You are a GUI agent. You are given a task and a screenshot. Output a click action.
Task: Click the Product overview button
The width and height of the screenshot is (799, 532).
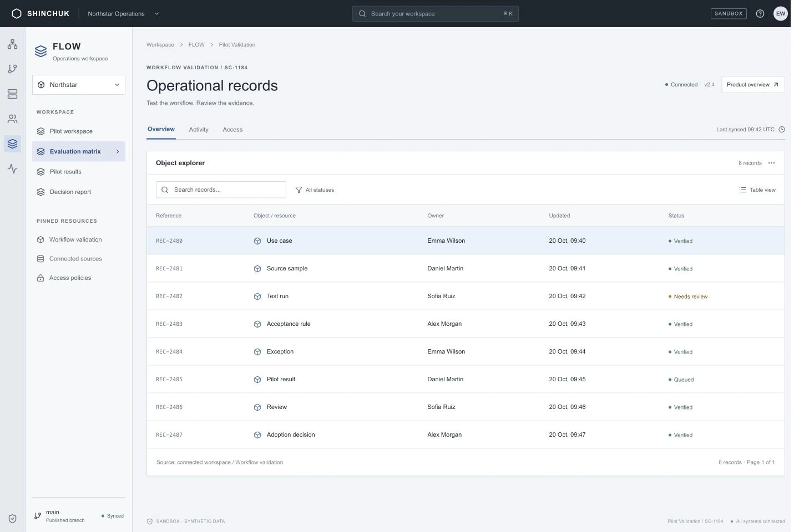click(x=753, y=85)
